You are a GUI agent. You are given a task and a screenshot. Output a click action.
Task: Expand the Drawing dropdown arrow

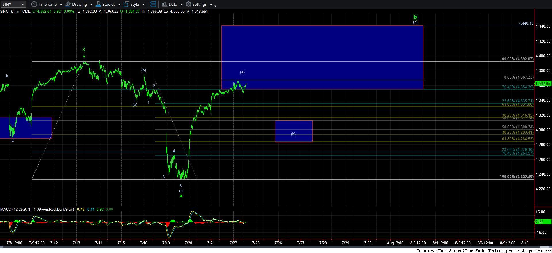(x=91, y=5)
